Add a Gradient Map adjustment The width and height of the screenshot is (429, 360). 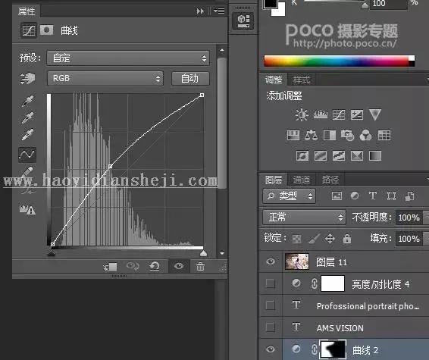[x=375, y=156]
